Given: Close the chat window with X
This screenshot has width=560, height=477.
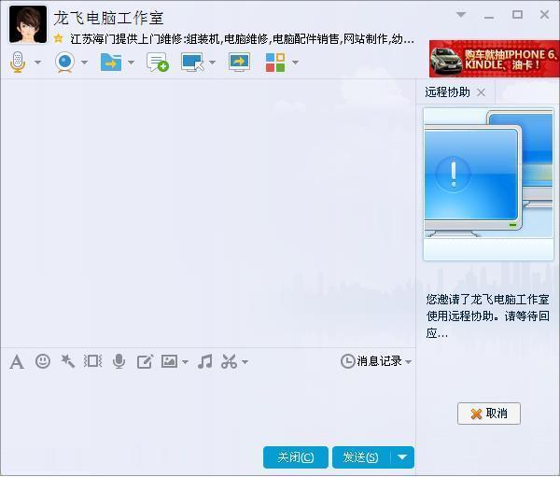Looking at the screenshot, I should tap(544, 15).
